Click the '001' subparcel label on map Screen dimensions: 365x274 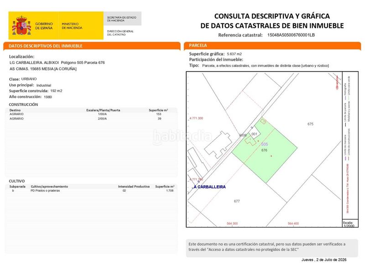pos(254,134)
